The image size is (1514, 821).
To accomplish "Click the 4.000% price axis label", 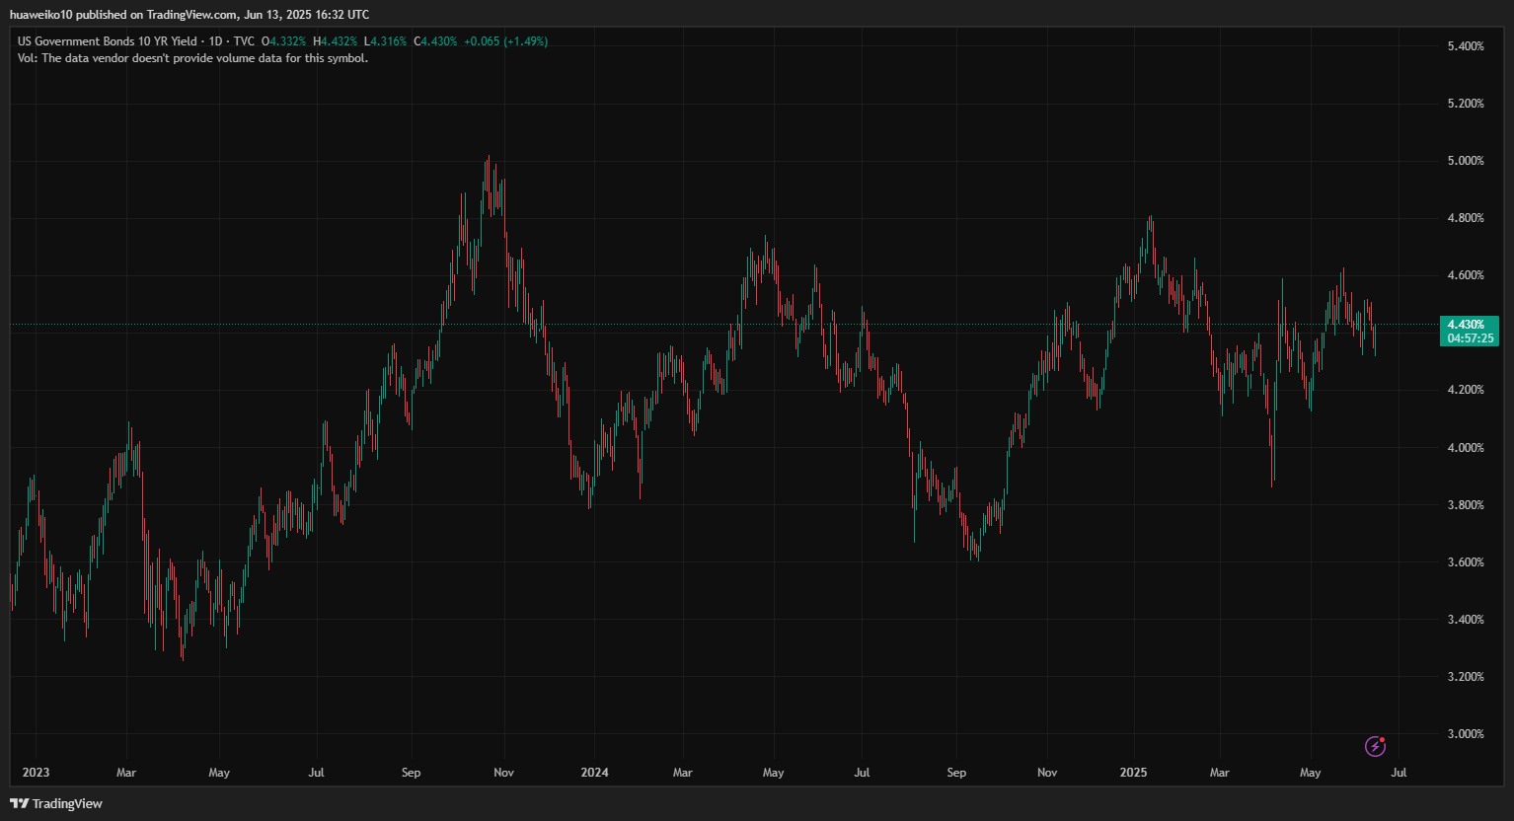I will [1466, 448].
